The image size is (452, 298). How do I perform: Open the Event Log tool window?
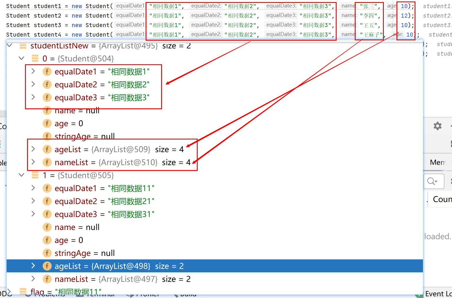[x=438, y=294]
